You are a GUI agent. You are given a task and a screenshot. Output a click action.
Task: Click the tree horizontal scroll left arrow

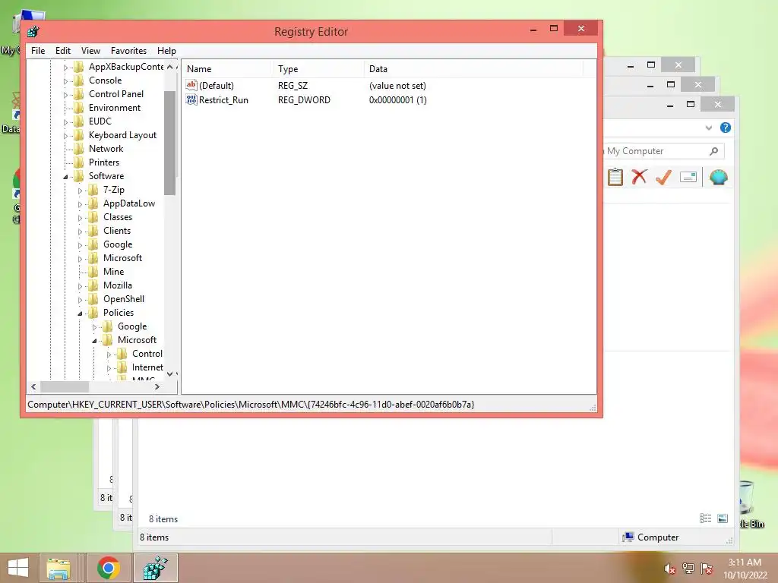[x=33, y=386]
